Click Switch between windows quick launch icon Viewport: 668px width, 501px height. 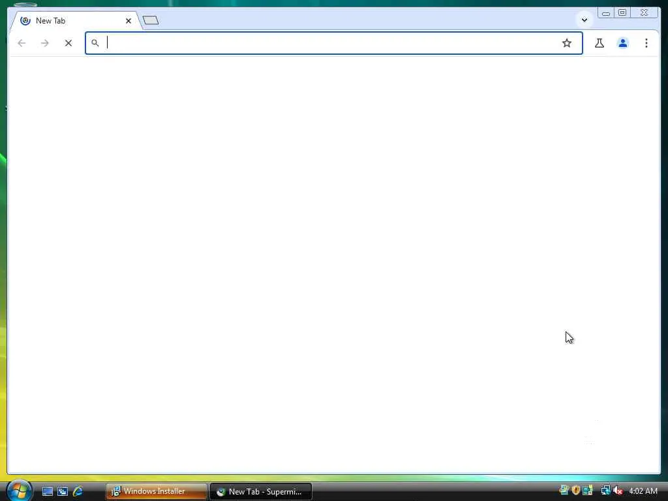point(63,491)
